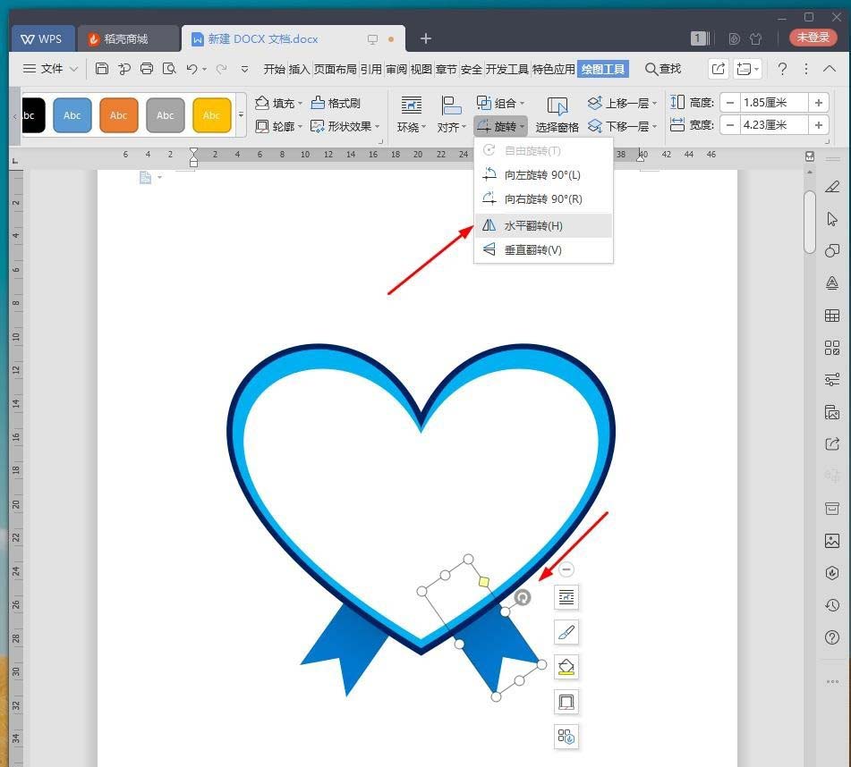Click the Format Painter icon
Image resolution: width=851 pixels, height=767 pixels.
coord(318,103)
